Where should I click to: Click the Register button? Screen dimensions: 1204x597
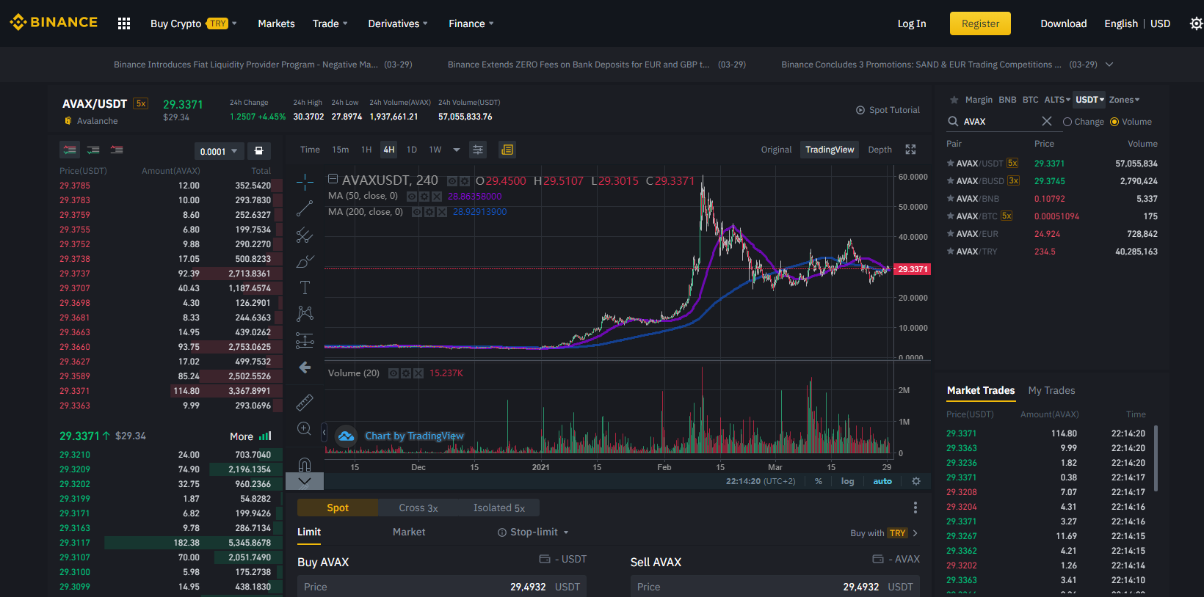[980, 23]
